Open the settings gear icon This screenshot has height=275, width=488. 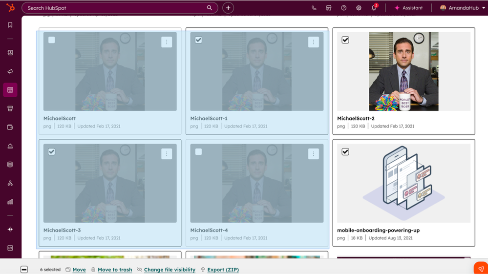359,8
